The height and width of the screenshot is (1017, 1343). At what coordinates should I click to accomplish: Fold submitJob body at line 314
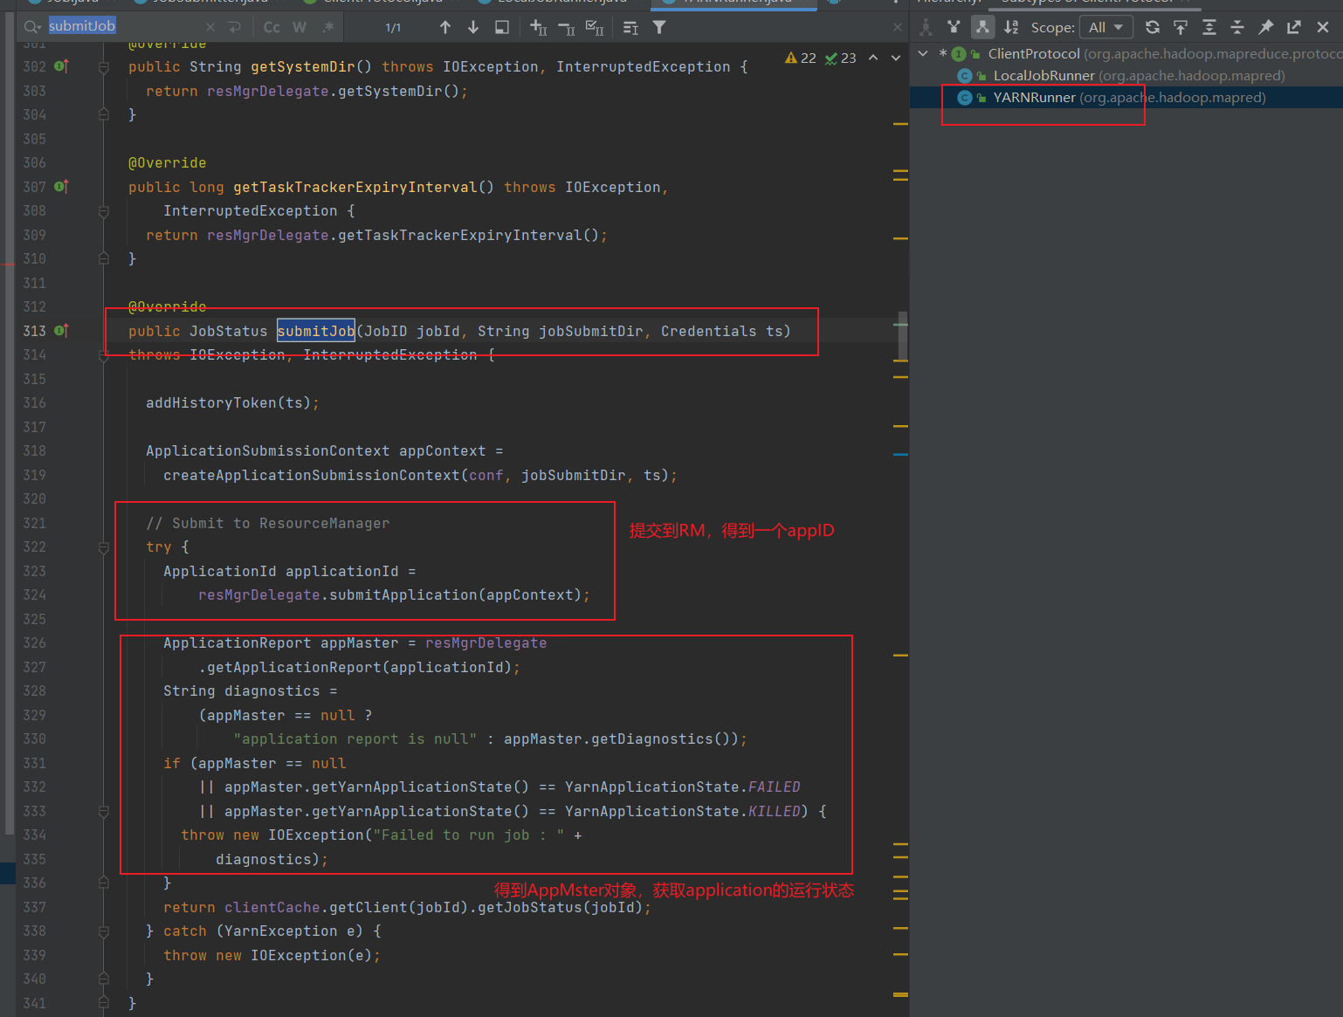point(104,355)
